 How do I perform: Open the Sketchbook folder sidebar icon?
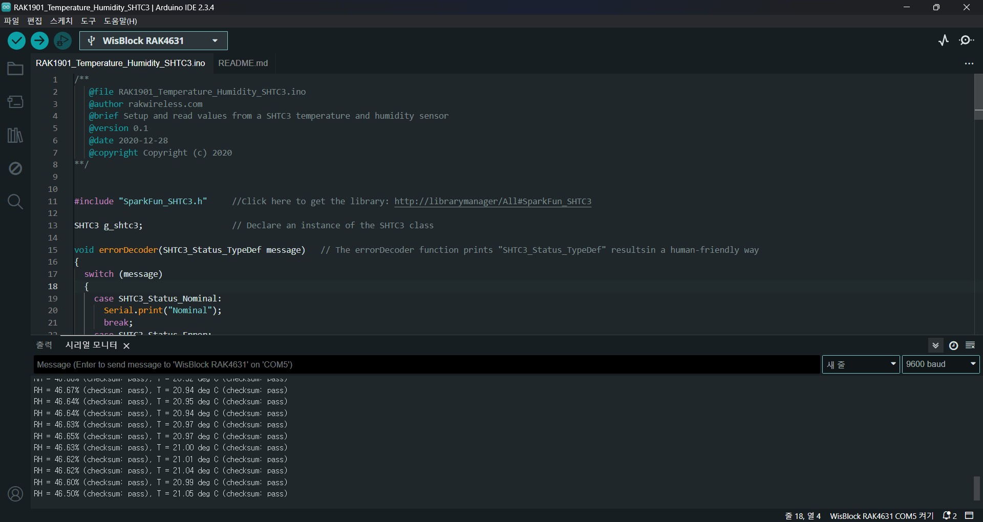coord(15,69)
